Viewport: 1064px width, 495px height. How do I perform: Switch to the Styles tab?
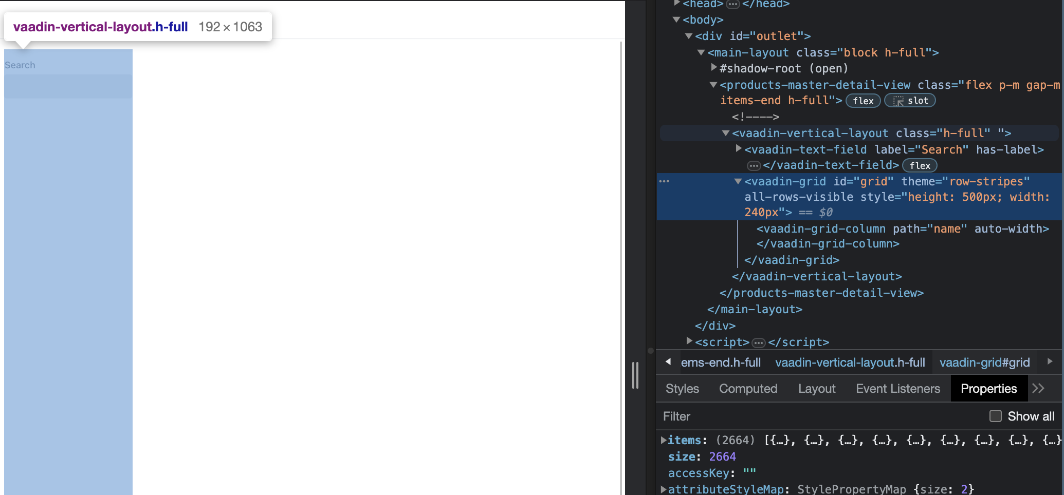point(682,389)
